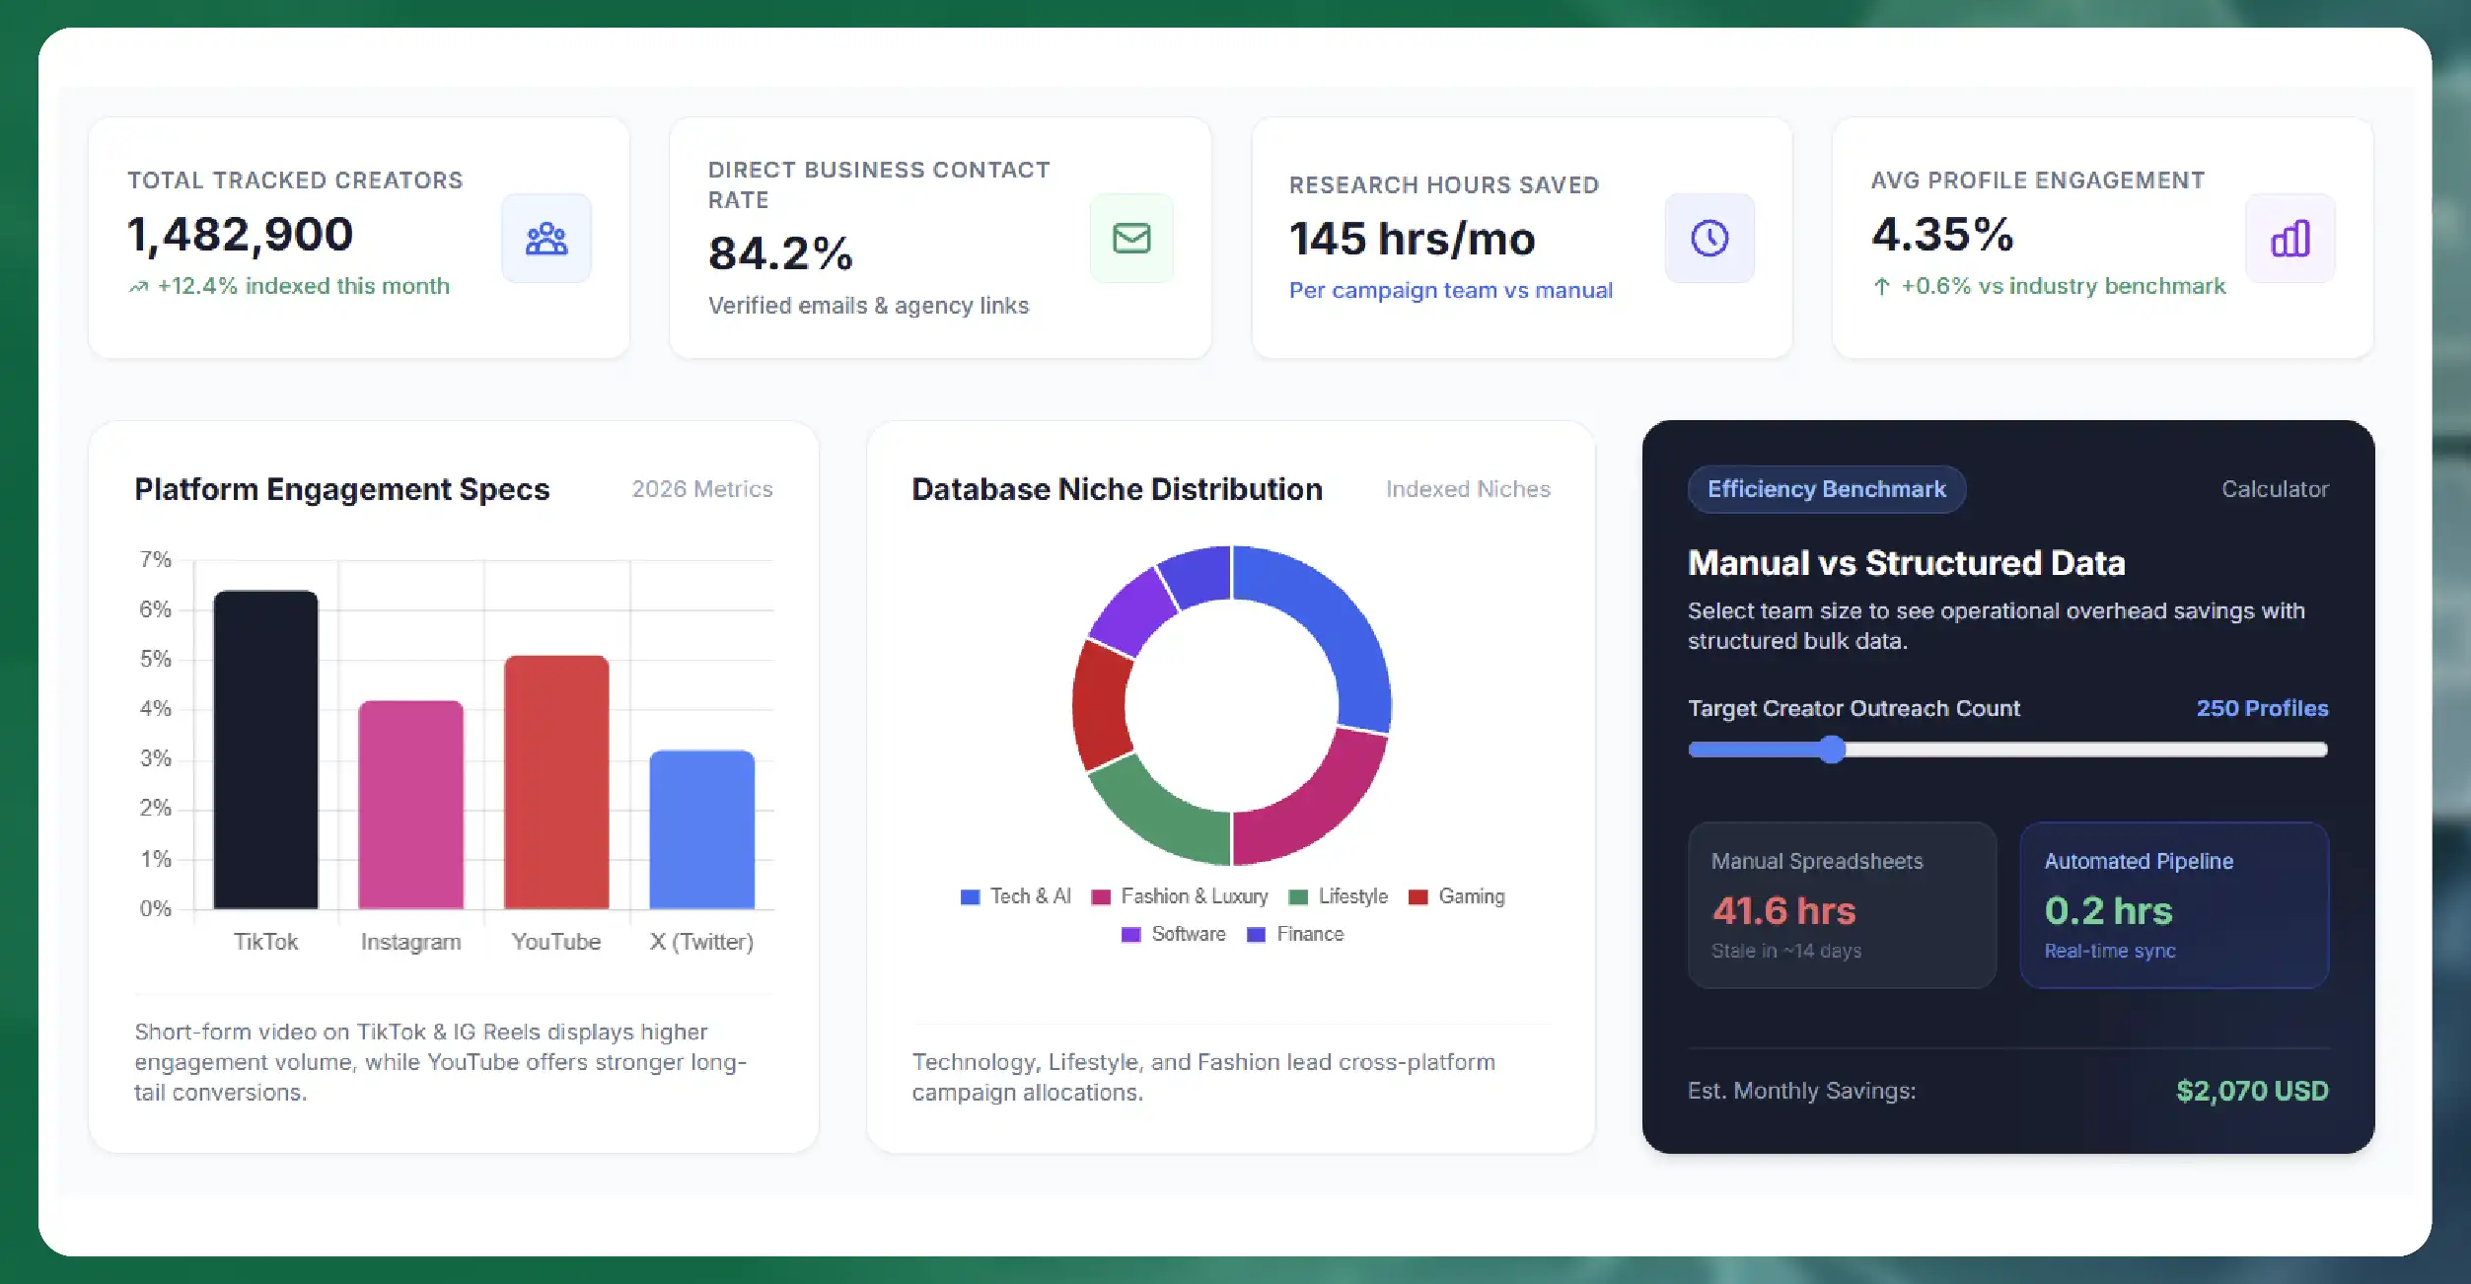This screenshot has width=2471, height=1284.
Task: Click 'Per campaign team vs manual' text
Action: [1451, 290]
